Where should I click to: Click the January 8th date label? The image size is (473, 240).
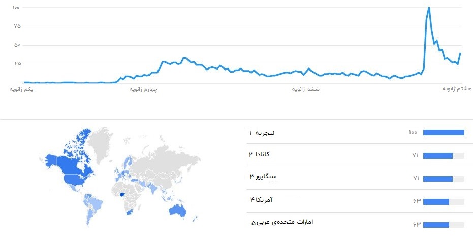pos(455,90)
